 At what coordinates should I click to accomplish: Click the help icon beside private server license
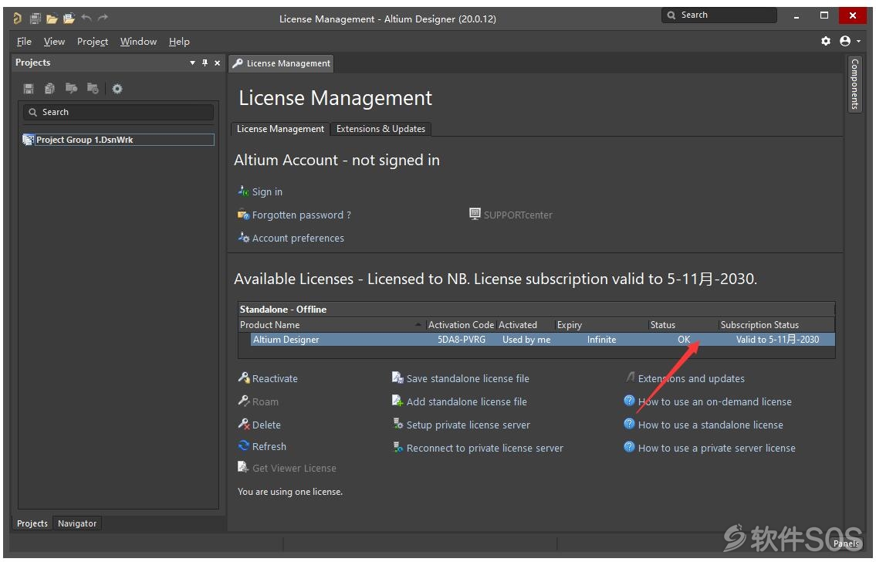pos(629,447)
